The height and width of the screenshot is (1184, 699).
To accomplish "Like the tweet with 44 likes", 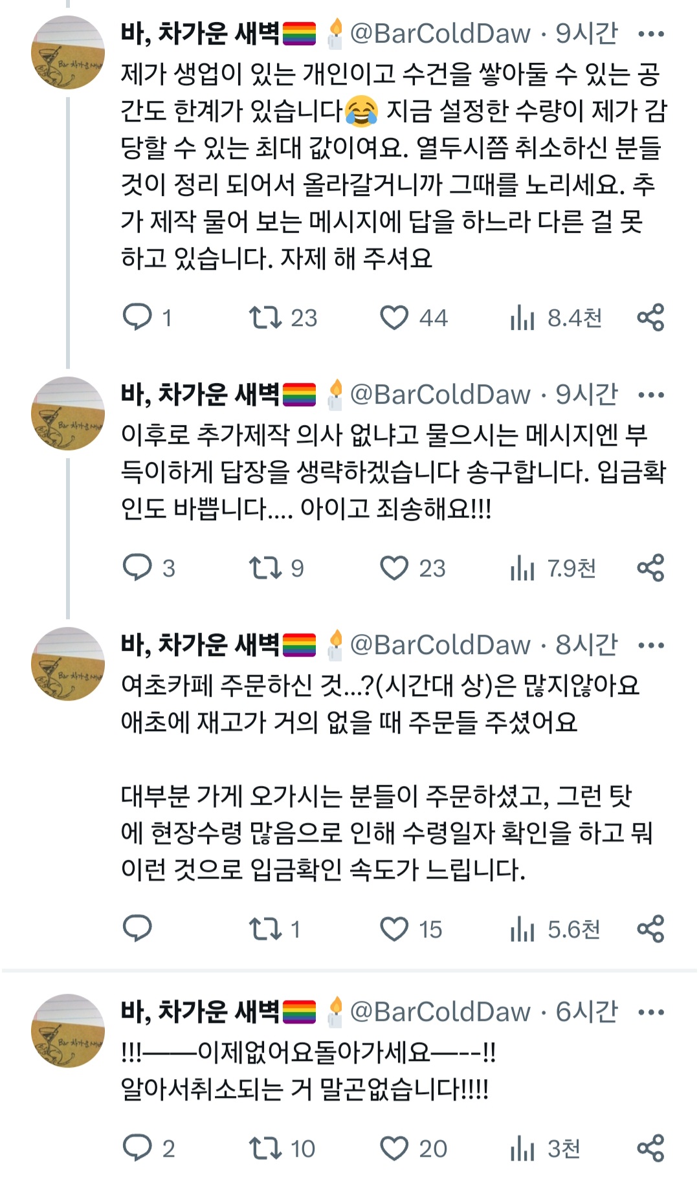I will click(394, 317).
